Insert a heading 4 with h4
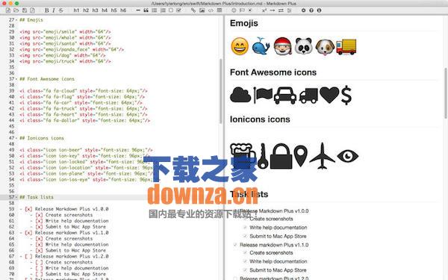The height and width of the screenshot is (280, 448). coord(105,10)
